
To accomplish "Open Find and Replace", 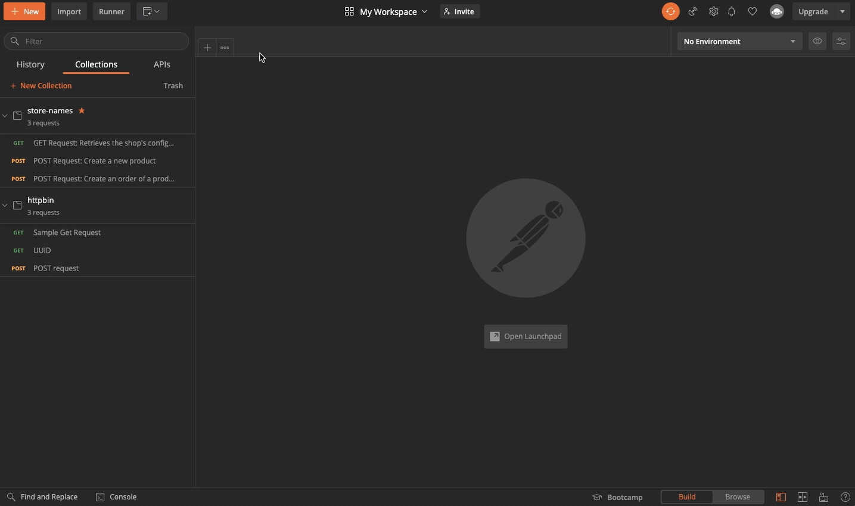I will (42, 497).
